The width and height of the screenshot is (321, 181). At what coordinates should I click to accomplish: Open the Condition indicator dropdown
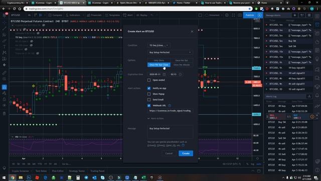(158, 45)
